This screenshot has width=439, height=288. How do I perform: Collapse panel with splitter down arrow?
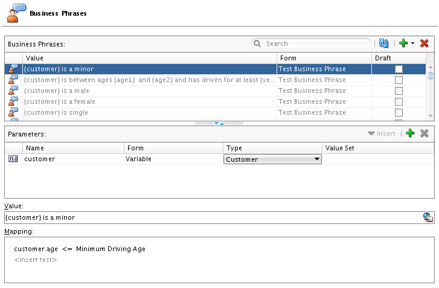(x=216, y=123)
